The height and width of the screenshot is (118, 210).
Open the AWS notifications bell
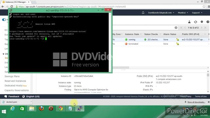tap(143, 12)
